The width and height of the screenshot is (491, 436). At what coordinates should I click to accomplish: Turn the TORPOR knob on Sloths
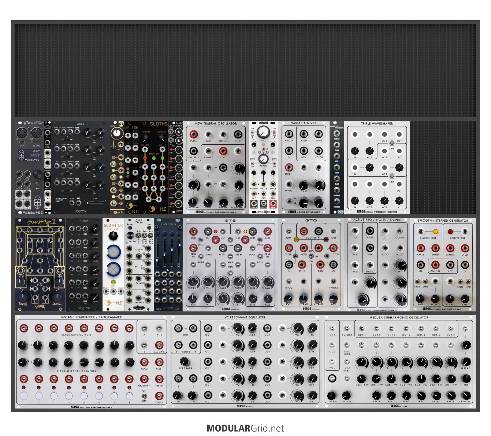coord(161,138)
